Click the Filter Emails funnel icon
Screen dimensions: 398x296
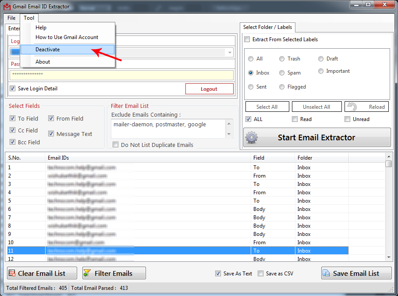point(87,273)
